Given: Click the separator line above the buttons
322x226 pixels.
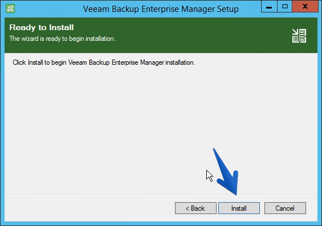Looking at the screenshot, I should click(x=161, y=195).
